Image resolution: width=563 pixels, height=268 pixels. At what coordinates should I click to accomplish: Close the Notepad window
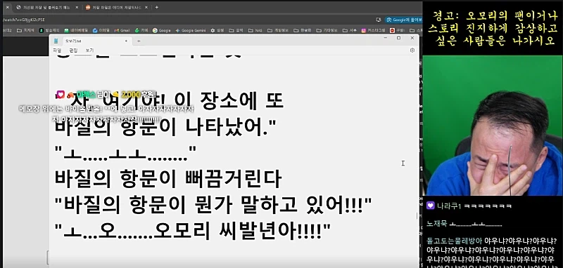click(x=412, y=38)
